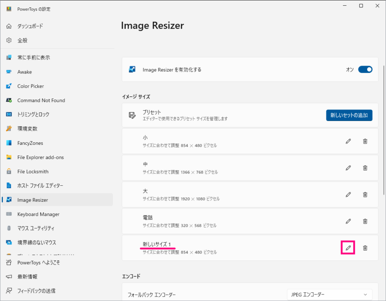The height and width of the screenshot is (301, 386).
Task: Open 最新情報 in the sidebar
Action: pos(57,277)
